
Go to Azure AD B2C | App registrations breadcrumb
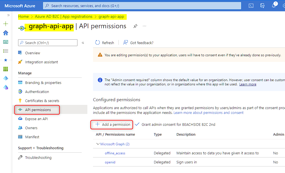(x=64, y=16)
